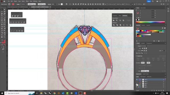Click the Opacity input field

tap(53, 4)
